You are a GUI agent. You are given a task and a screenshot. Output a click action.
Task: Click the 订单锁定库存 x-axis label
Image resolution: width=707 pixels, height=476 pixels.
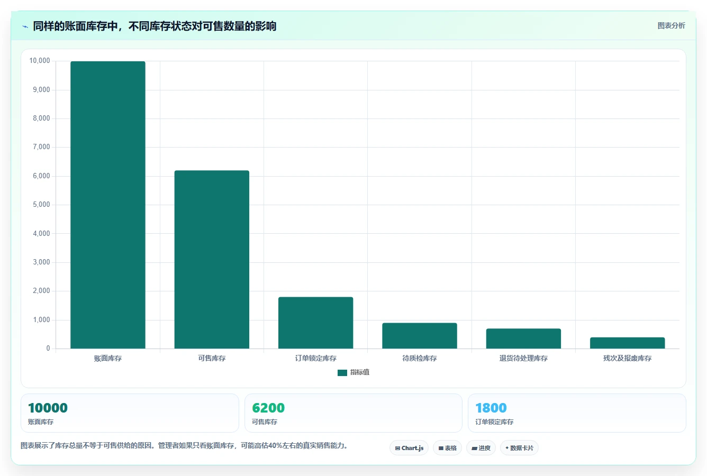(x=316, y=359)
